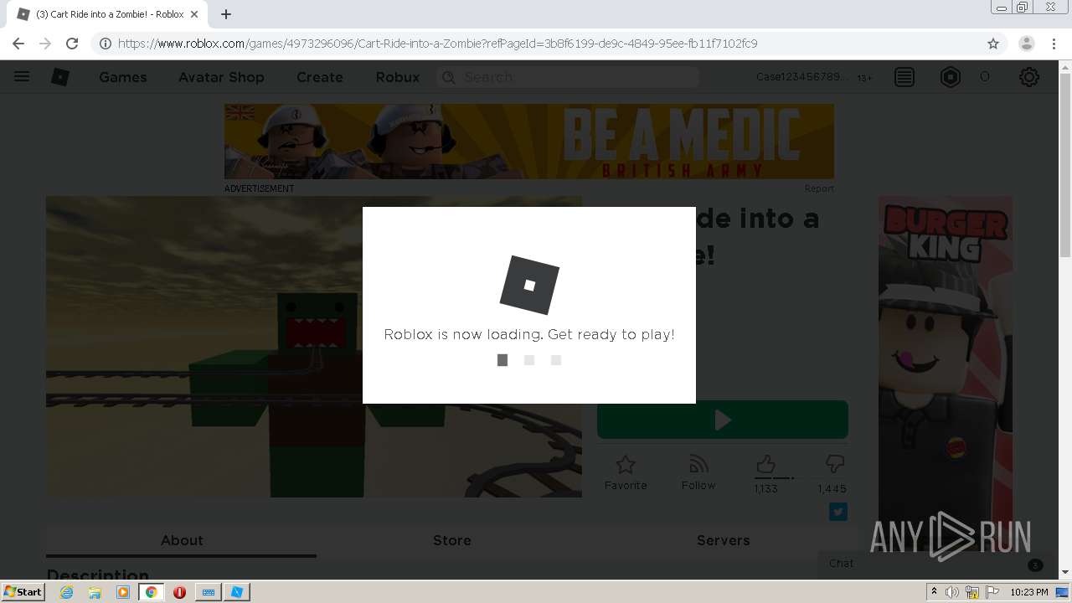
Task: Open the on-screen keyboard taskbar item
Action: 209,592
